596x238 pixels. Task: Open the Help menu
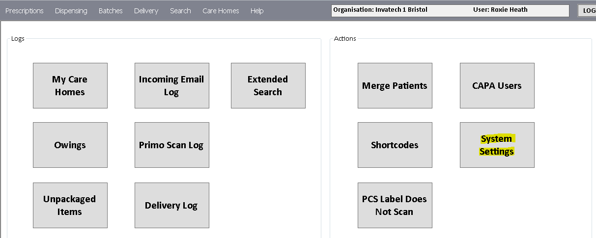(257, 11)
